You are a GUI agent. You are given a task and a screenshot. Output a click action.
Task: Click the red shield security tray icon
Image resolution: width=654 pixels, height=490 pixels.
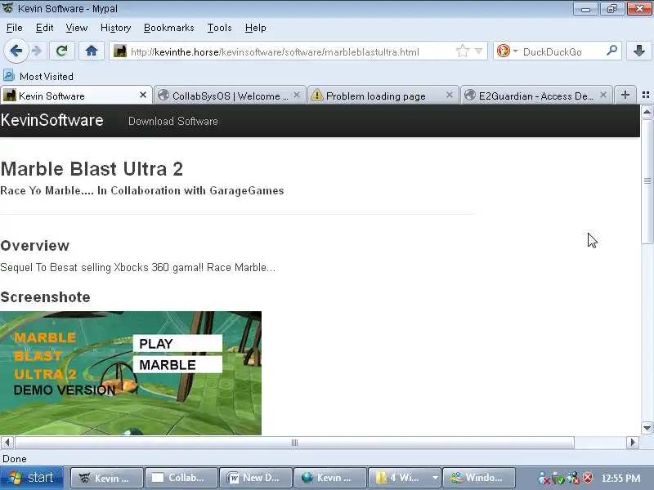(588, 478)
